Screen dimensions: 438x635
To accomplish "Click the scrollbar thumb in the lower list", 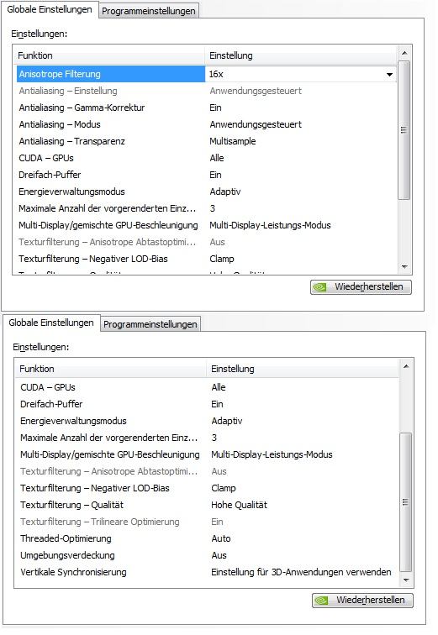I will click(x=405, y=502).
